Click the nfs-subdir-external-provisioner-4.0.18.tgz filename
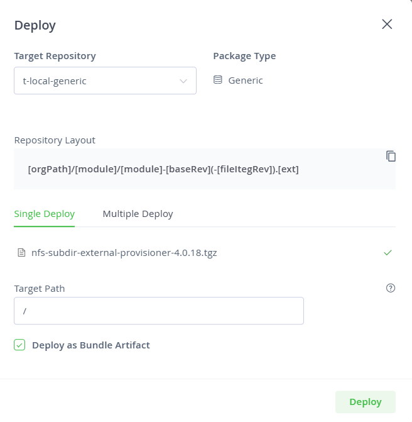The height and width of the screenshot is (422, 412). pyautogui.click(x=124, y=253)
